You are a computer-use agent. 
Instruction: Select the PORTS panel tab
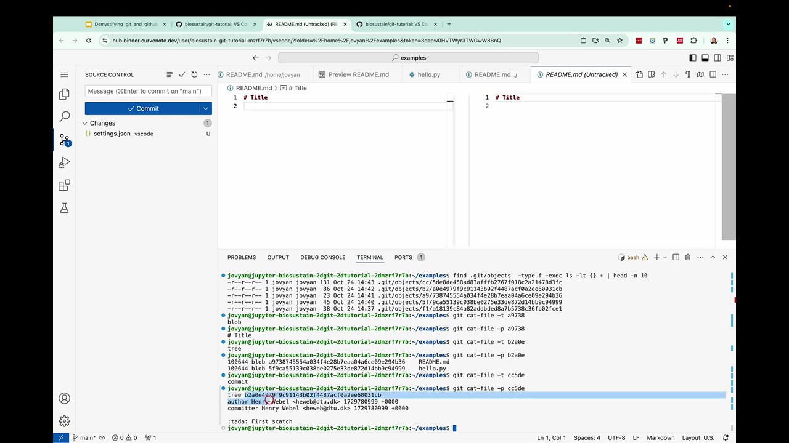point(403,257)
